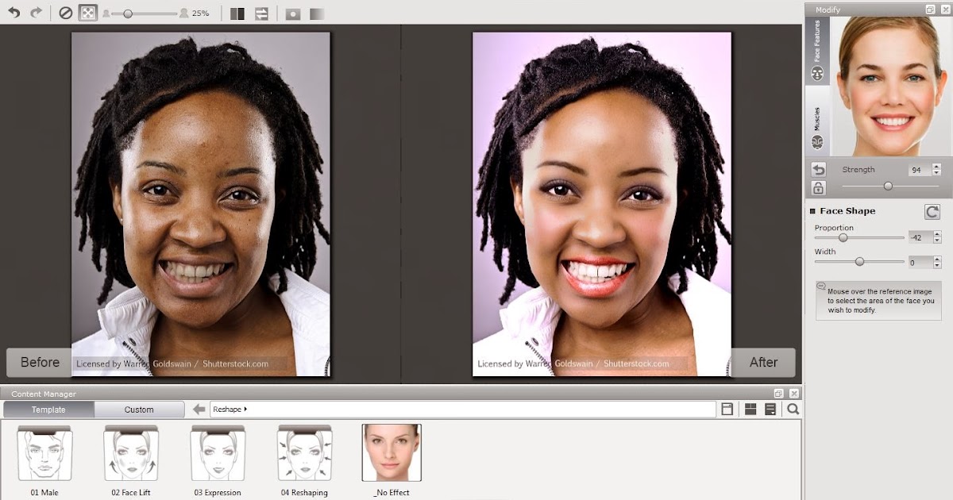This screenshot has width=953, height=500.
Task: Click the Undo arrow icon
Action: click(x=14, y=13)
